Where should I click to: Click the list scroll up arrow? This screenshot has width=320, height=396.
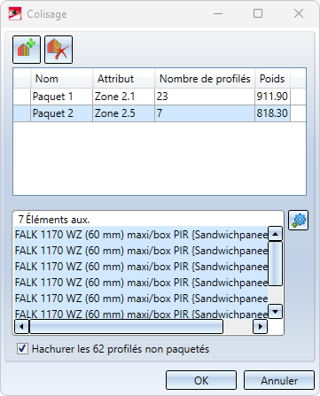coord(276,234)
